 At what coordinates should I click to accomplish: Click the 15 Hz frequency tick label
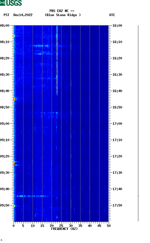tap(42, 226)
